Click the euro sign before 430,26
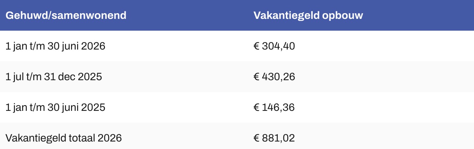The width and height of the screenshot is (474, 149). 256,77
